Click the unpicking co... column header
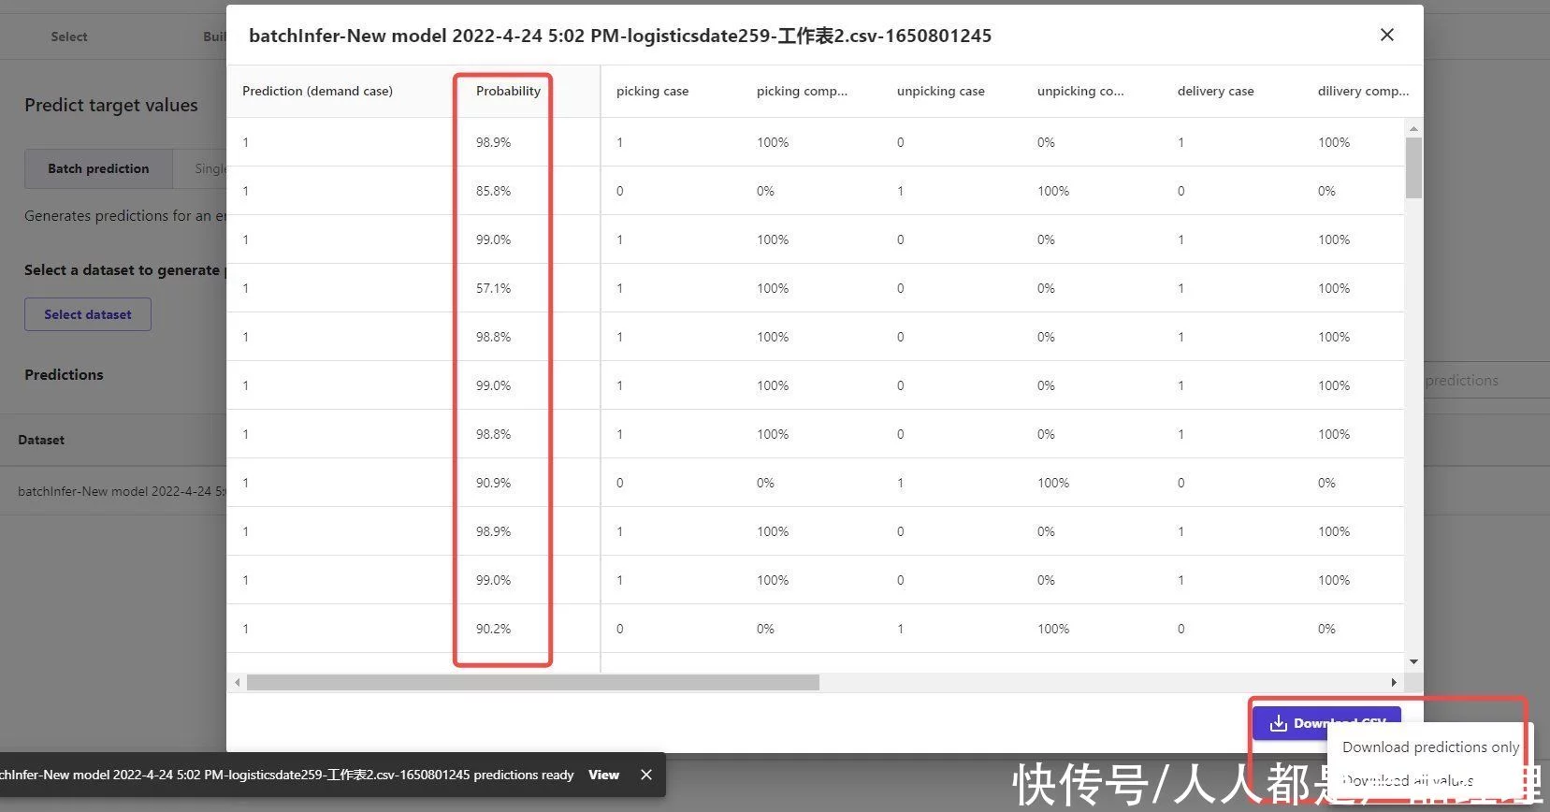1550x812 pixels. (1080, 91)
